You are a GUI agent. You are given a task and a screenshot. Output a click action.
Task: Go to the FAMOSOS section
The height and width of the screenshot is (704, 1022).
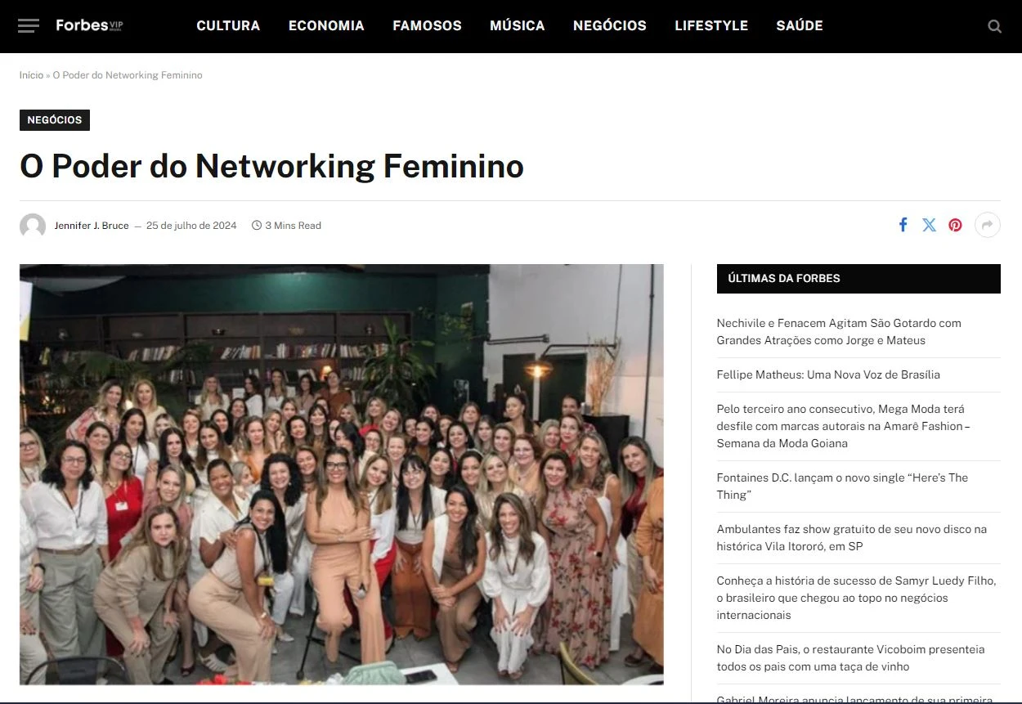click(x=427, y=26)
